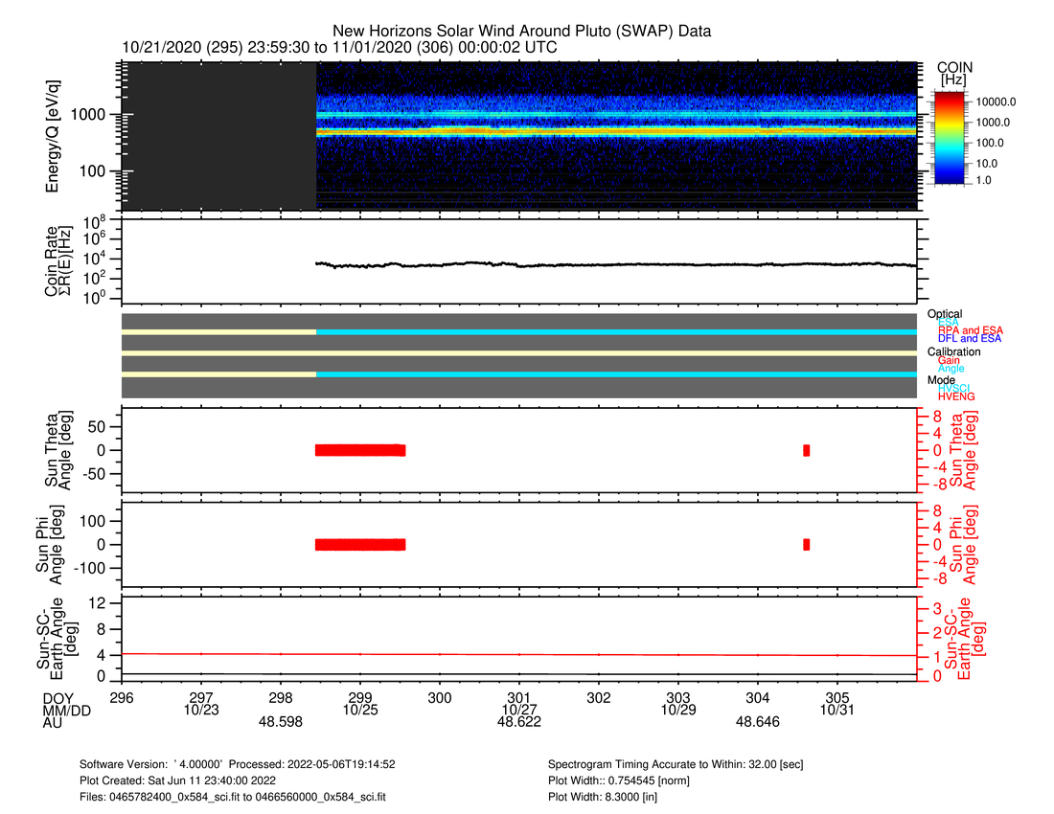Click the 10/27 date label under the axis
Image resolution: width=1054 pixels, height=814 pixels.
[x=518, y=710]
